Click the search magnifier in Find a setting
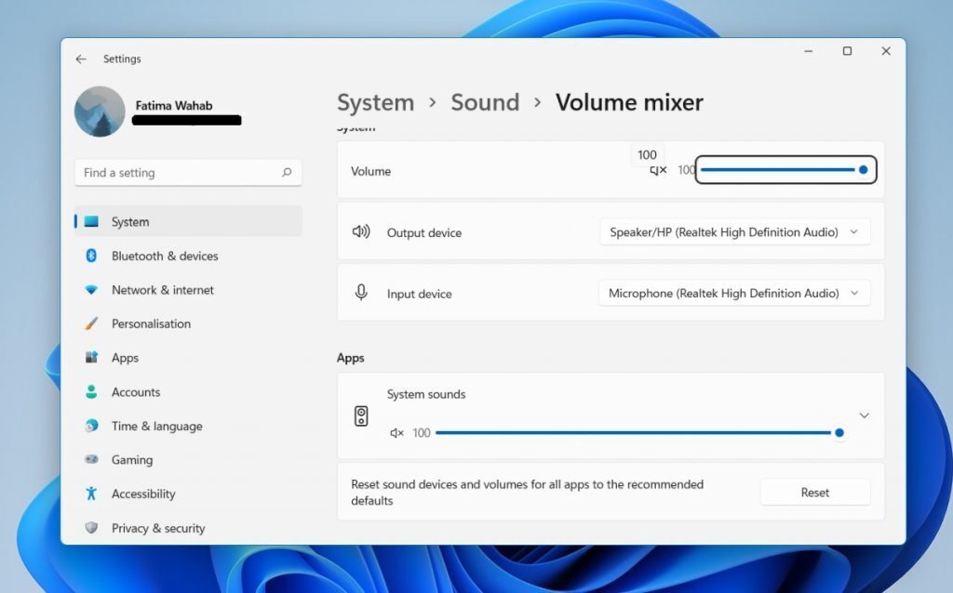The image size is (953, 593). pos(288,173)
